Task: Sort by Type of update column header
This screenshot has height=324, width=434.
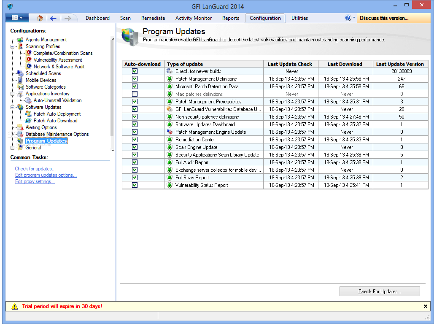Action: [x=214, y=64]
